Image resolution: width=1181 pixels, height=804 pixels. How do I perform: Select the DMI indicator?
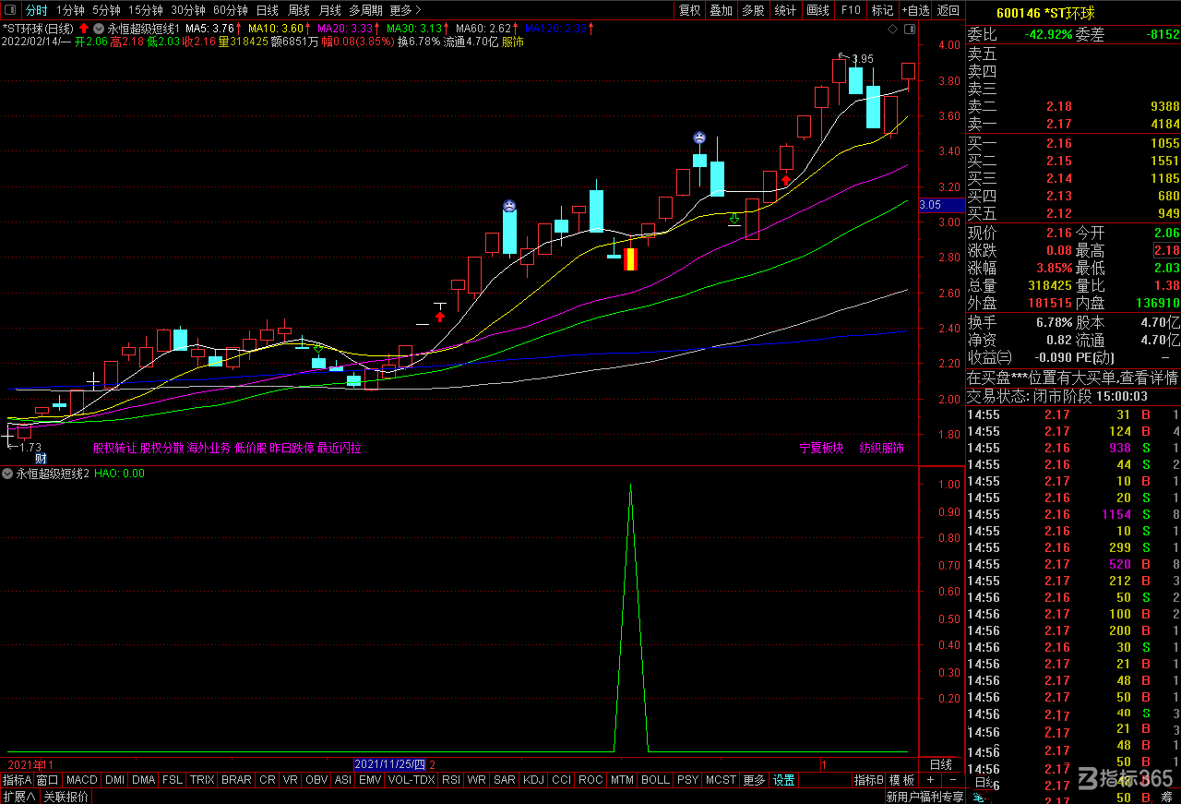tap(114, 780)
